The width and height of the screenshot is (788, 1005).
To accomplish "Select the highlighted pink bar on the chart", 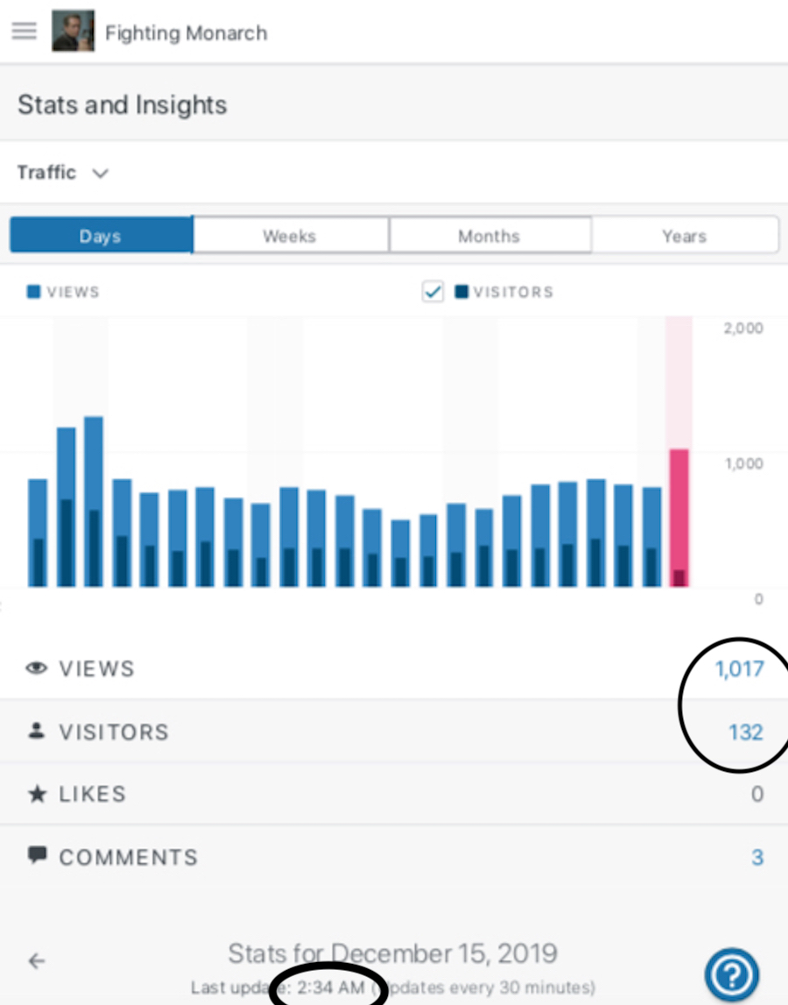I will [x=679, y=517].
